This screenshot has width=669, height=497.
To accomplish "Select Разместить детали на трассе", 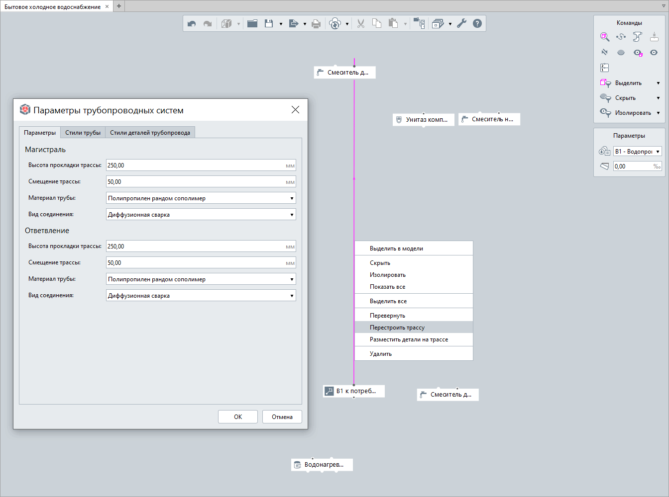I will [x=414, y=339].
